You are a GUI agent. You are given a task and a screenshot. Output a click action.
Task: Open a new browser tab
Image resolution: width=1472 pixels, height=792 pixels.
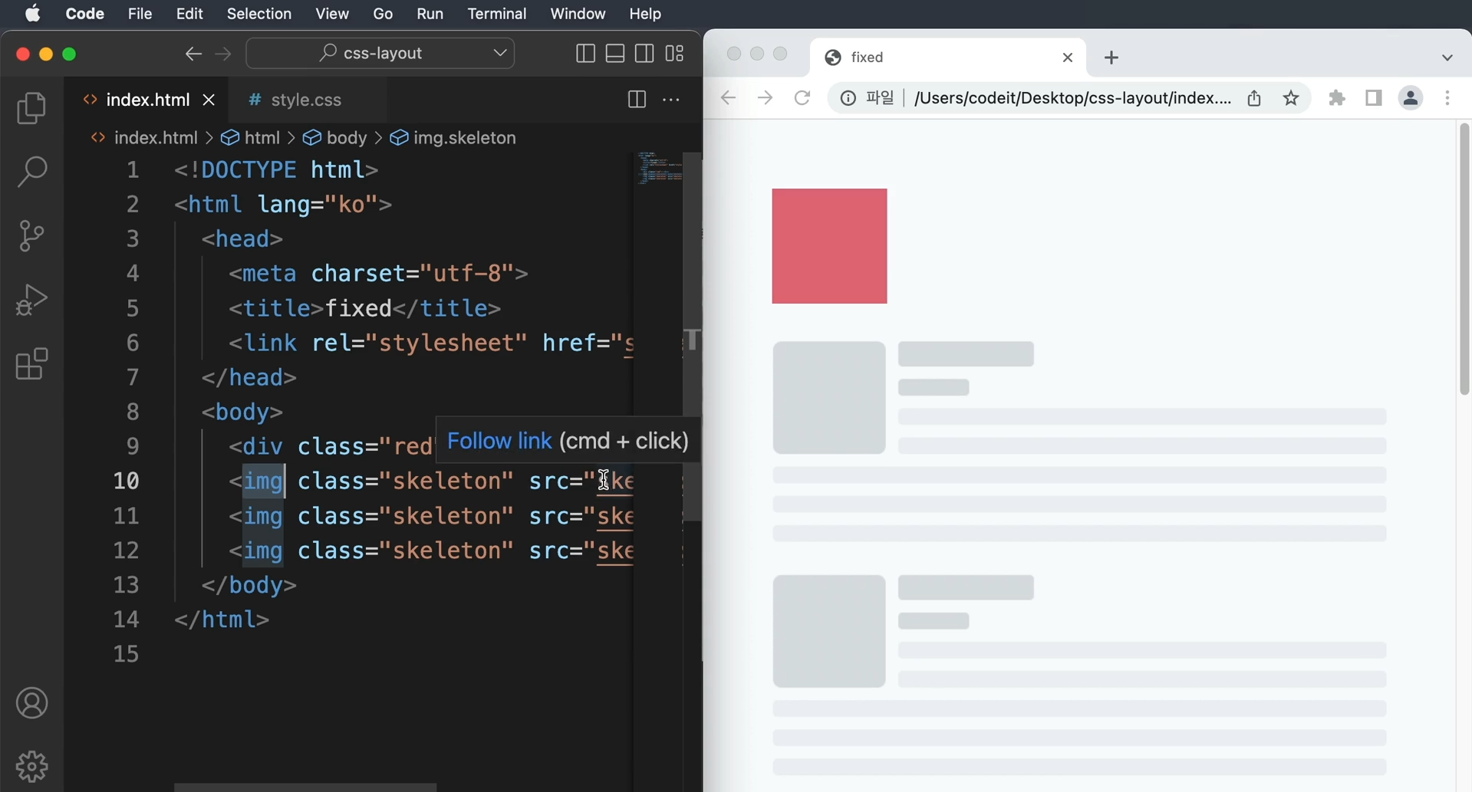click(1111, 58)
